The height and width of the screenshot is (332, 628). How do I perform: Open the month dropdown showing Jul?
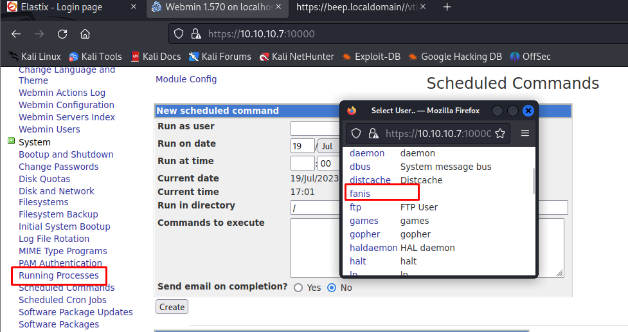click(x=328, y=146)
